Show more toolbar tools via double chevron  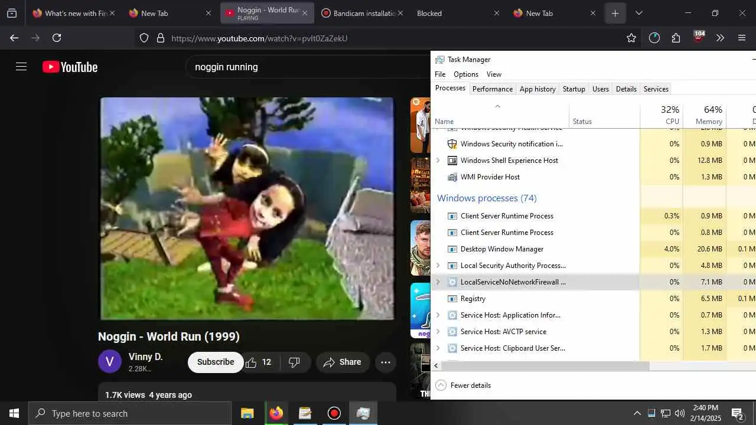point(720,38)
